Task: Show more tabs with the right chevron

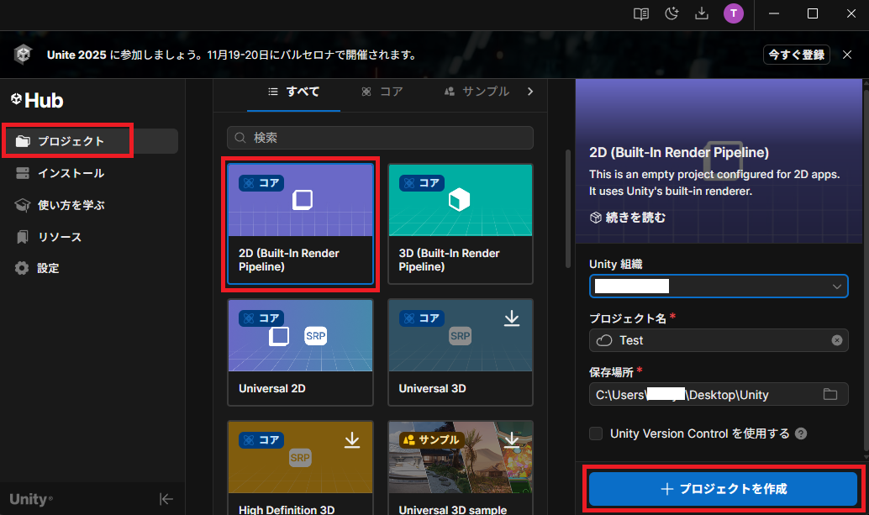Action: coord(530,92)
